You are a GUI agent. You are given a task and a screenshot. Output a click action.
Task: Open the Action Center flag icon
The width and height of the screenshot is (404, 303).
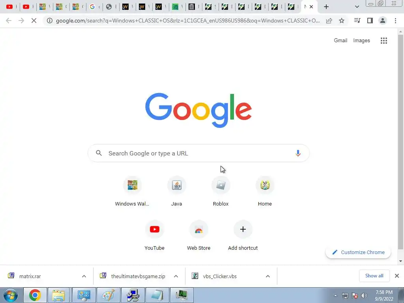[355, 296]
